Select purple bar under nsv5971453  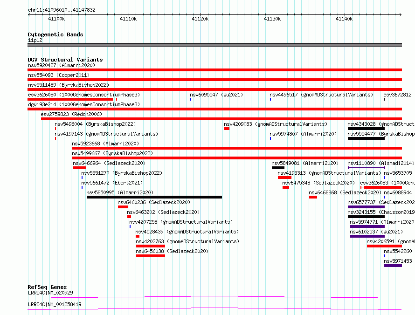393,266
